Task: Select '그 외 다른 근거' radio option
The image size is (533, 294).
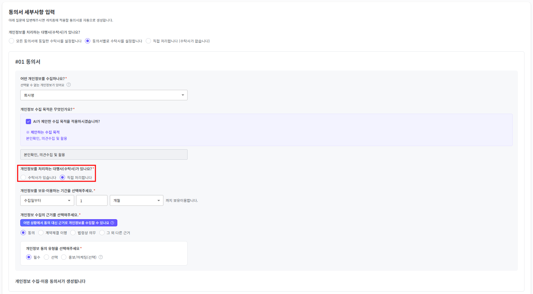Action: pyautogui.click(x=102, y=233)
